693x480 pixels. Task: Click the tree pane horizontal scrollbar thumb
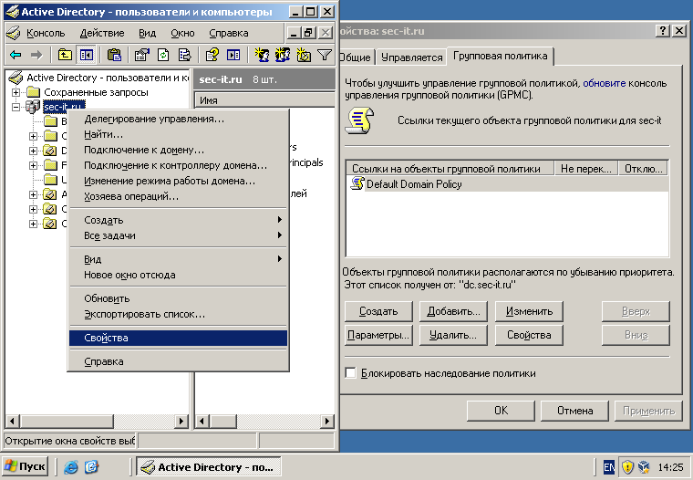click(x=67, y=421)
